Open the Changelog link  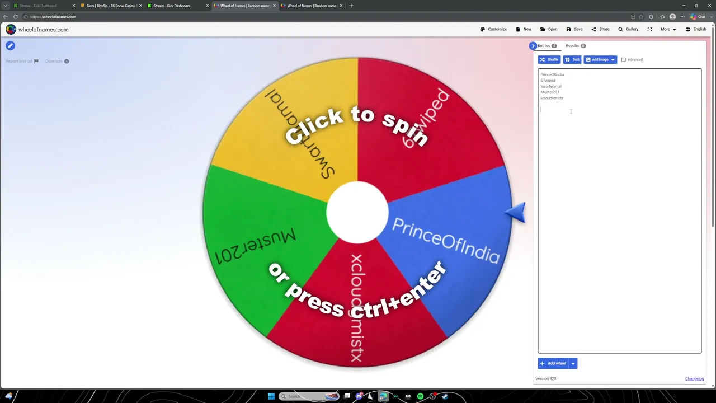[x=694, y=379]
